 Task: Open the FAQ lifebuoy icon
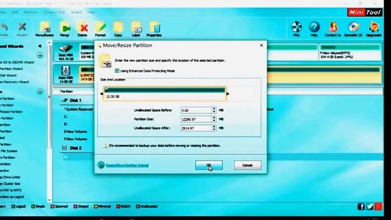(x=296, y=27)
